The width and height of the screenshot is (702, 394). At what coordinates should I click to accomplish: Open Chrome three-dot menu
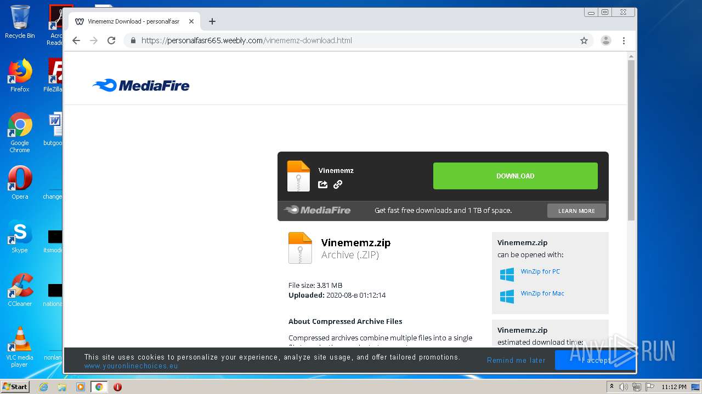click(624, 40)
